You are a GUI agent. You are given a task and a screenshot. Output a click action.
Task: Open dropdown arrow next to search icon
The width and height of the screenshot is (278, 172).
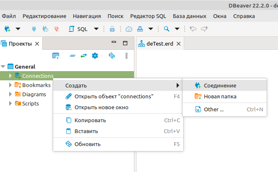(x=177, y=29)
